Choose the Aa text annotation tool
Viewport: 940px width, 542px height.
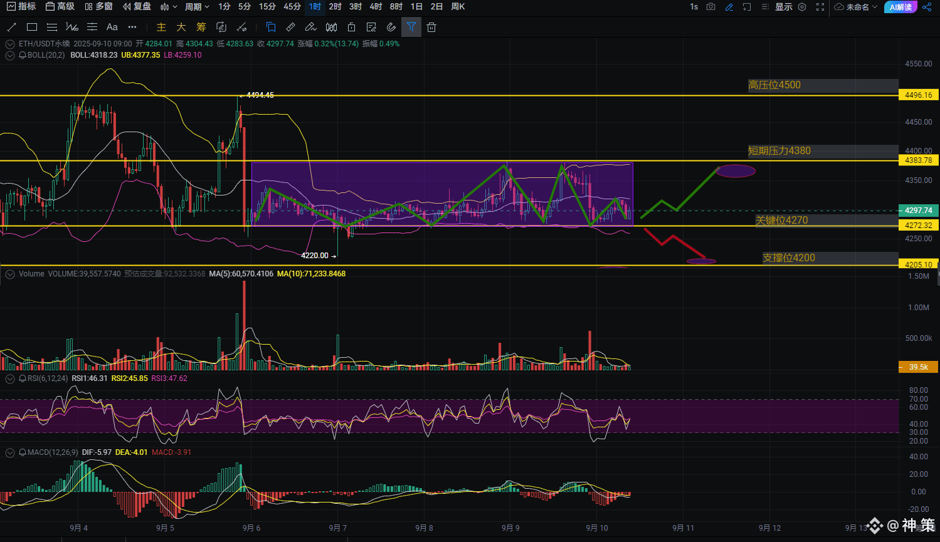[x=112, y=27]
